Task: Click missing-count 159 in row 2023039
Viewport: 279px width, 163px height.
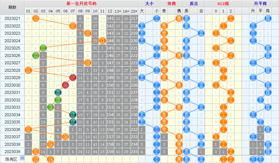Action: coord(110,152)
